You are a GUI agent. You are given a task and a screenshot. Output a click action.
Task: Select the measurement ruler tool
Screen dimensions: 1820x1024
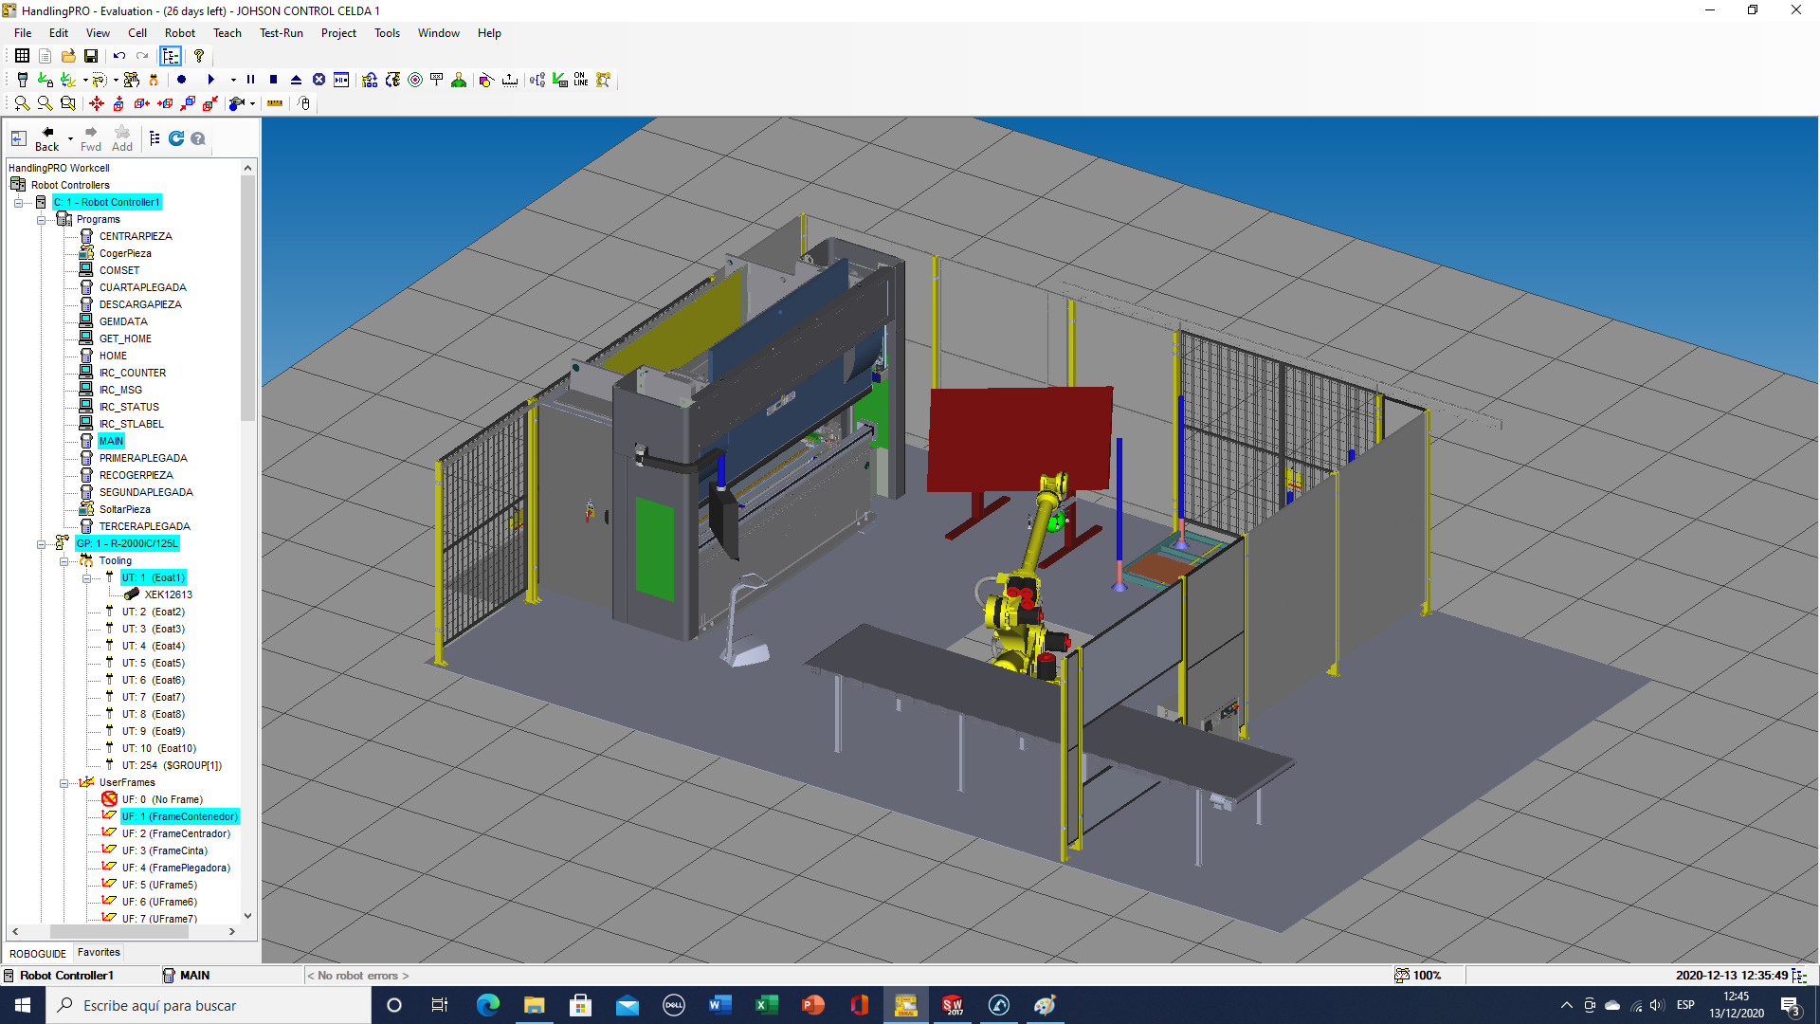click(275, 103)
